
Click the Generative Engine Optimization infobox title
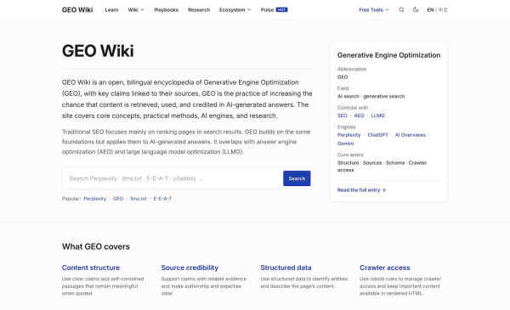click(x=388, y=55)
